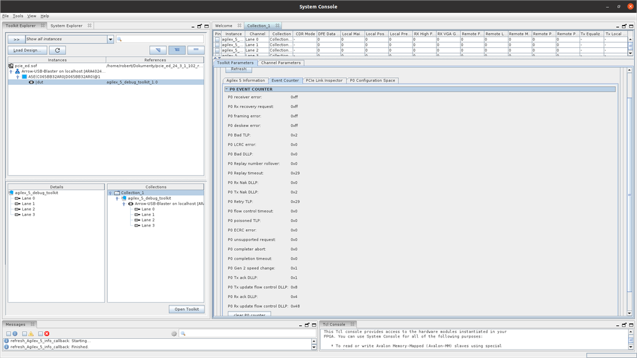Toggle the info messages filter checkbox
The image size is (637, 358).
(9, 334)
